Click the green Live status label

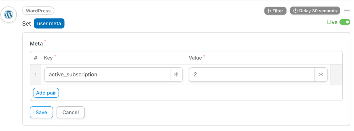pyautogui.click(x=332, y=22)
